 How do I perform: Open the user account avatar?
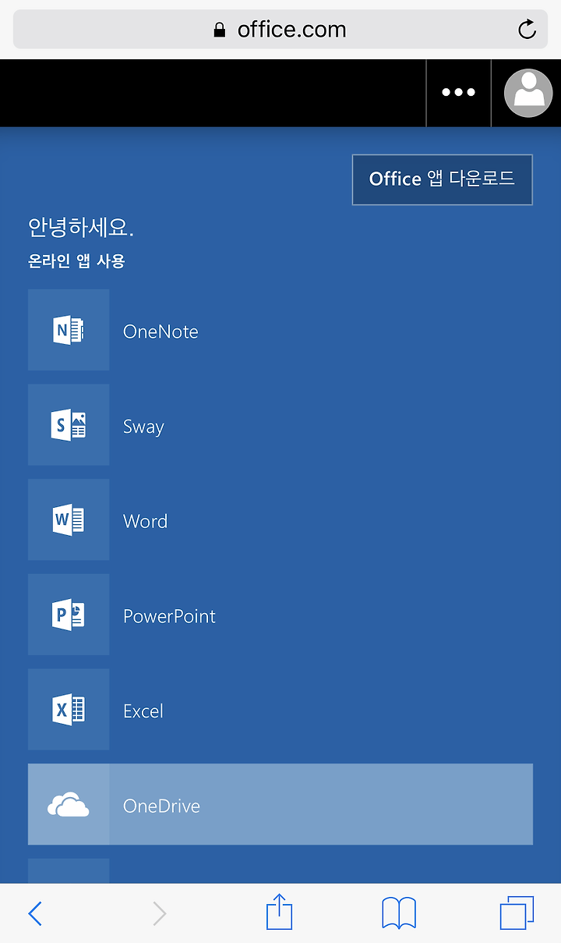click(x=528, y=93)
